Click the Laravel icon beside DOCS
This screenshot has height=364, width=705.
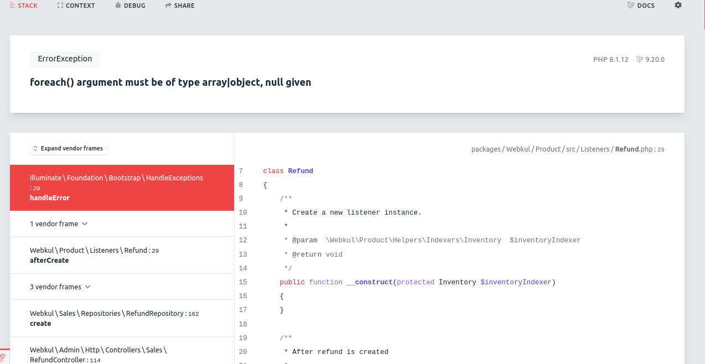(630, 5)
